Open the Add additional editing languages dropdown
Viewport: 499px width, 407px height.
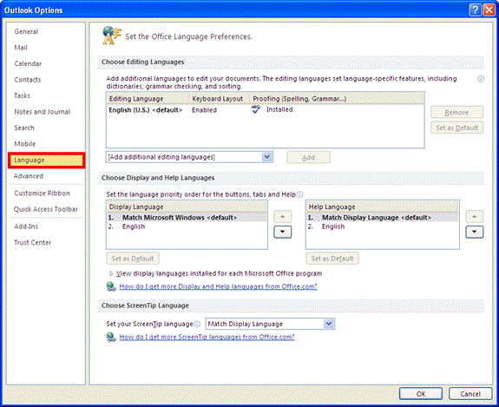click(267, 157)
